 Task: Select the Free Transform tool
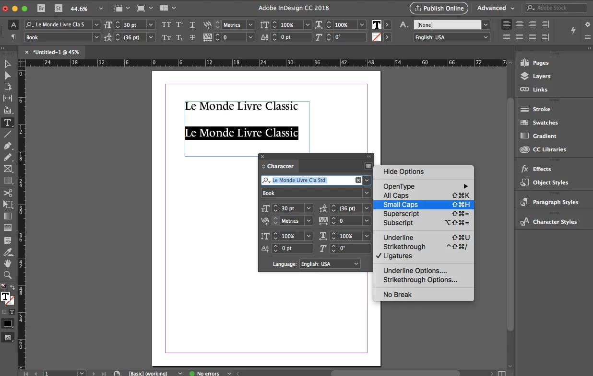pos(8,205)
